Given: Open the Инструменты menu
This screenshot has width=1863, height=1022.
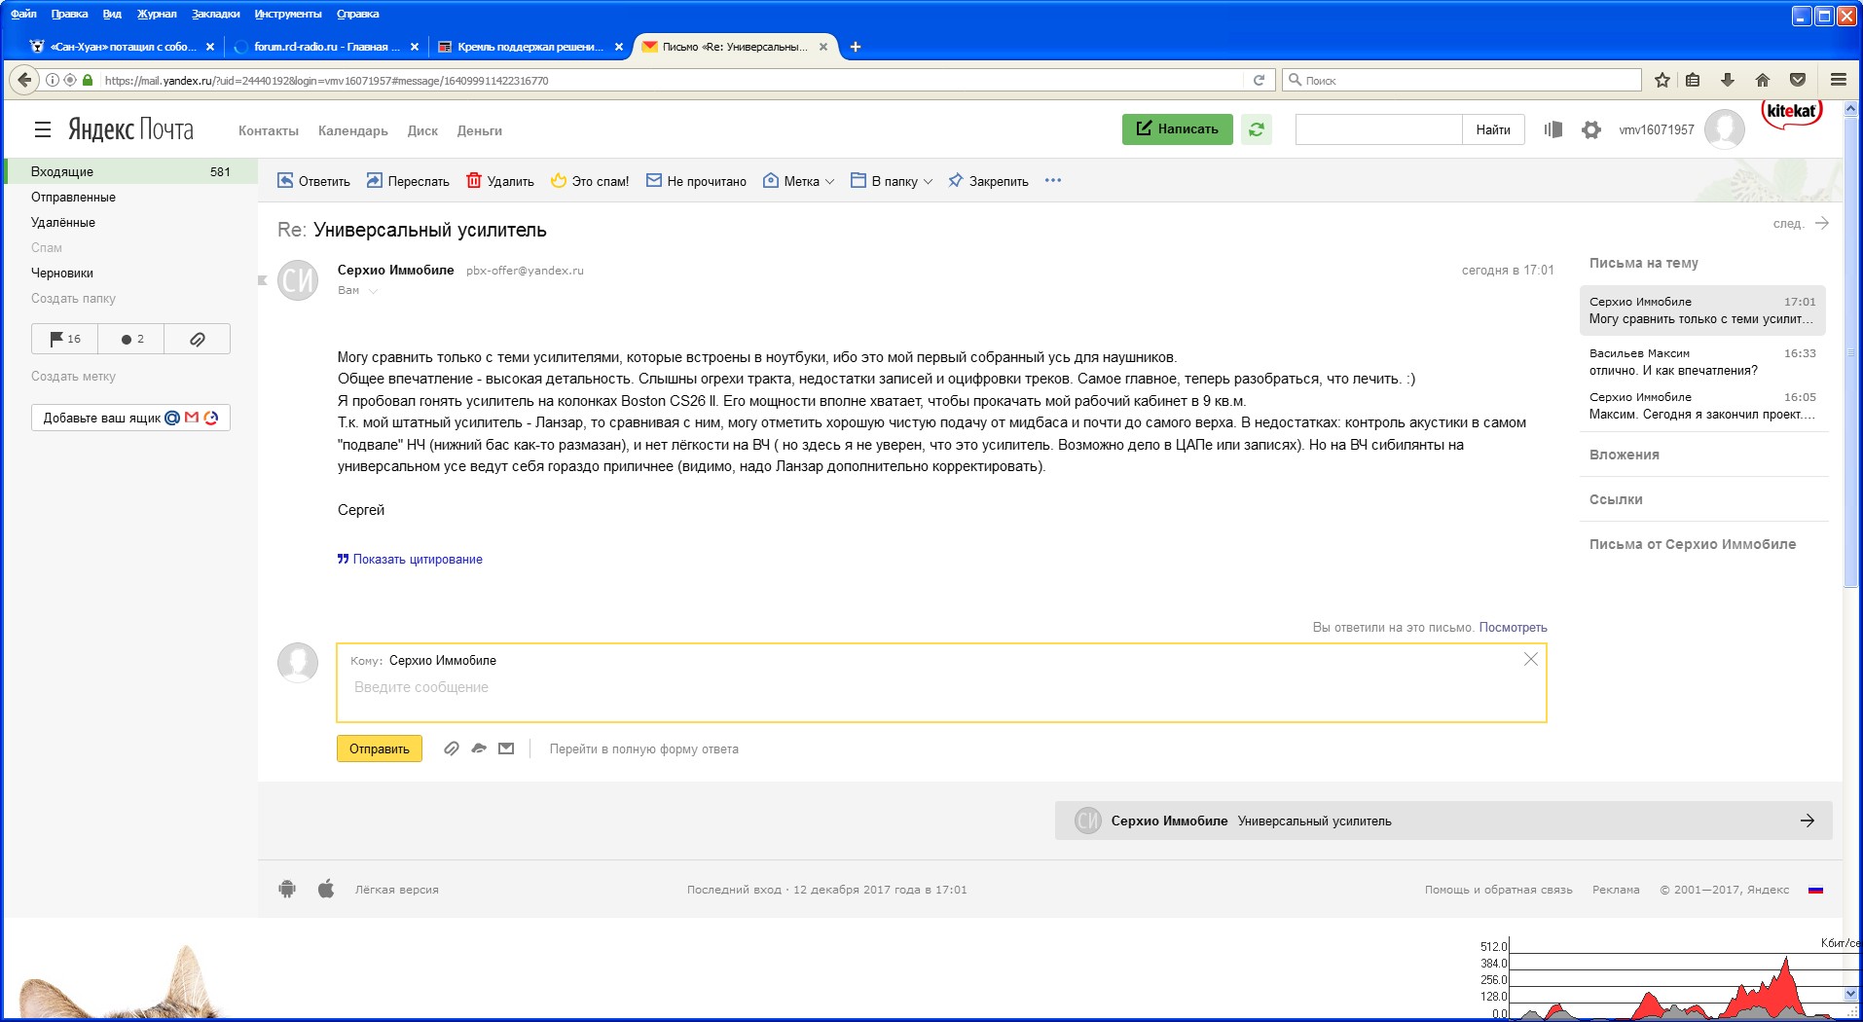Looking at the screenshot, I should 288,14.
